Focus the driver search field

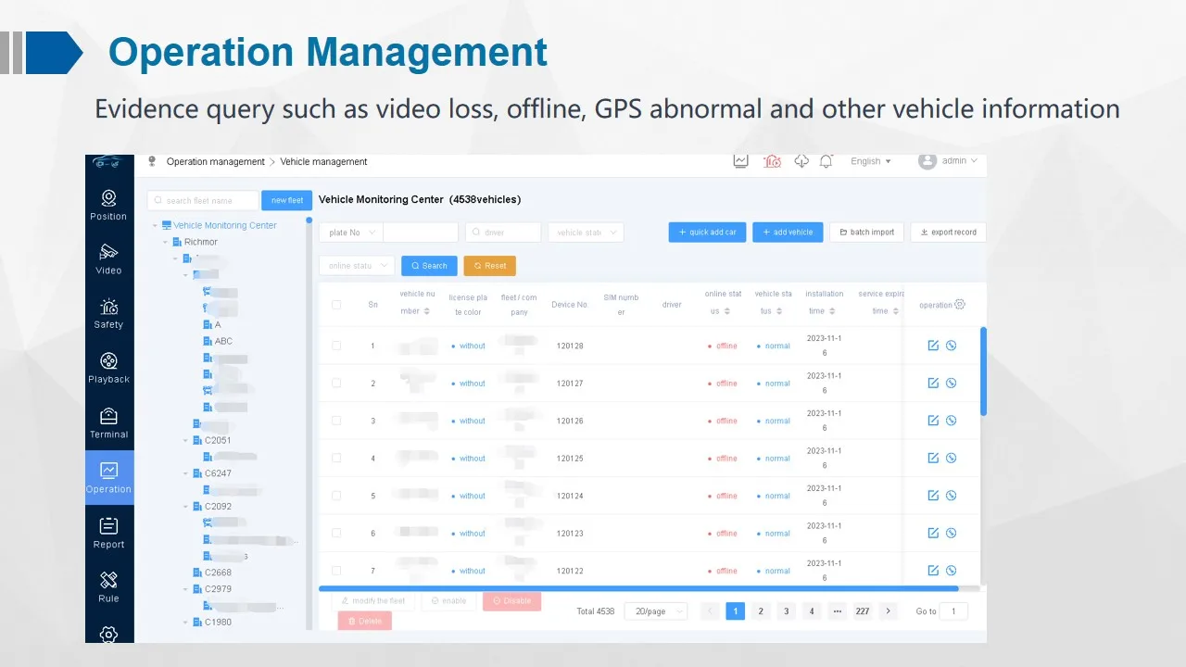[504, 233]
